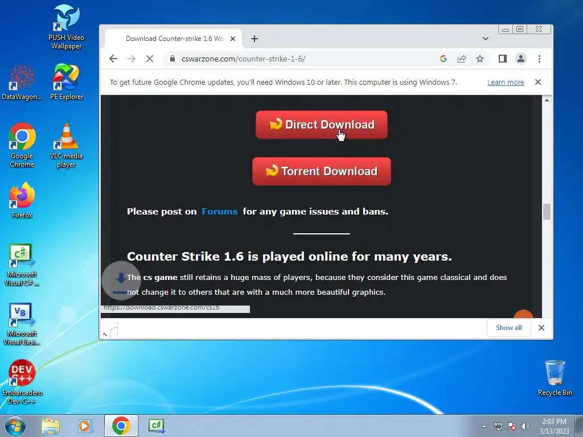Click the network tray icon
Image resolution: width=583 pixels, height=437 pixels.
pos(498,426)
